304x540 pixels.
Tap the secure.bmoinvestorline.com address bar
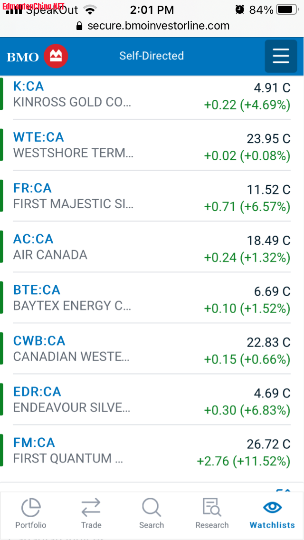[158, 26]
